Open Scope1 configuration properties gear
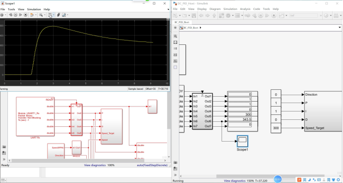 click(2, 15)
